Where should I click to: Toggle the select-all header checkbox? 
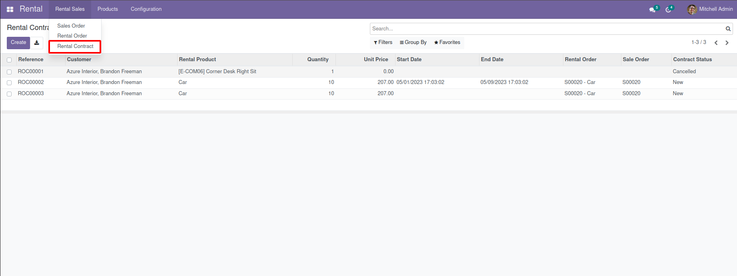pos(9,60)
